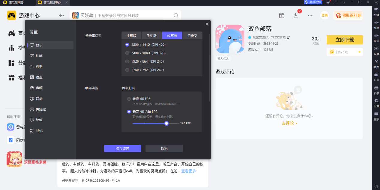Image resolution: width=380 pixels, height=190 pixels.
Task: Click the FPS limit slider handle
Action: 166,123
